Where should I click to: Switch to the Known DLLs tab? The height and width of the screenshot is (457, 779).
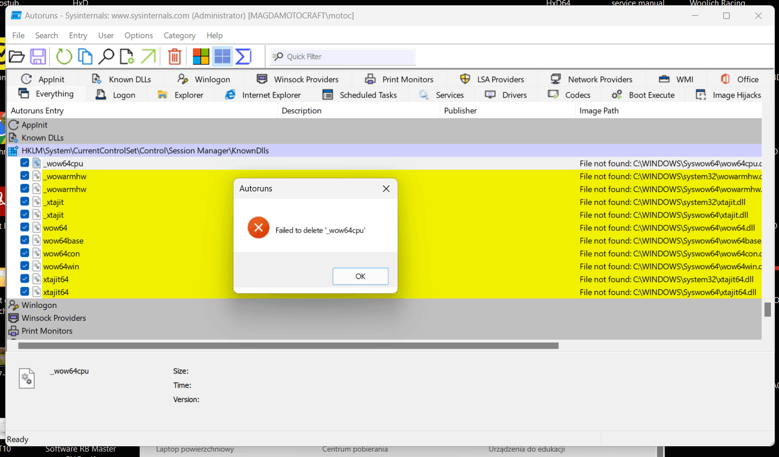[121, 79]
